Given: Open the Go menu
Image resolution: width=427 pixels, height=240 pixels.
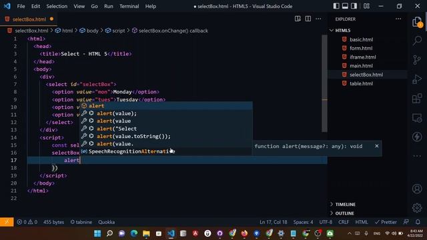Looking at the screenshot, I should (x=94, y=6).
